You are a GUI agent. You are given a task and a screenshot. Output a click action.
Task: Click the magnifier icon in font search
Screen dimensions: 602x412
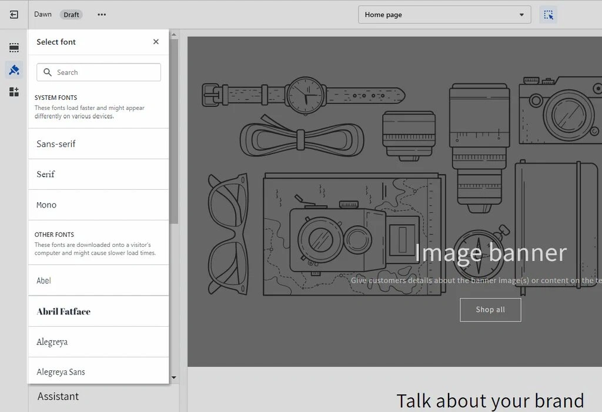48,72
